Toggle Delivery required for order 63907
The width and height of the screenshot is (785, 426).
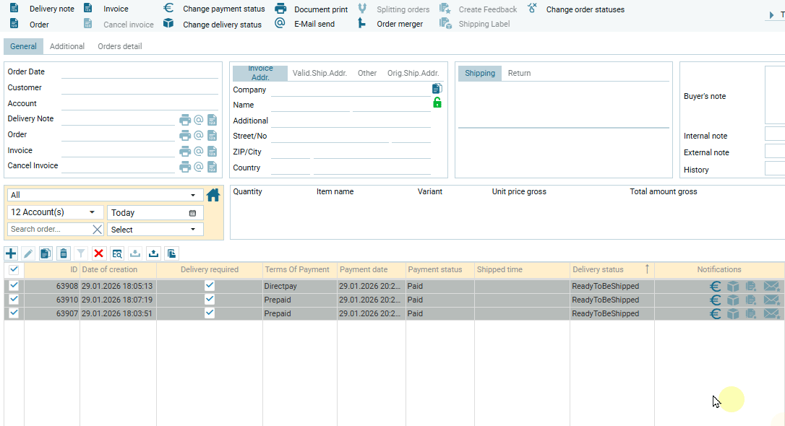(x=210, y=313)
